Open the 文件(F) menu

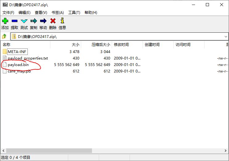point(8,13)
